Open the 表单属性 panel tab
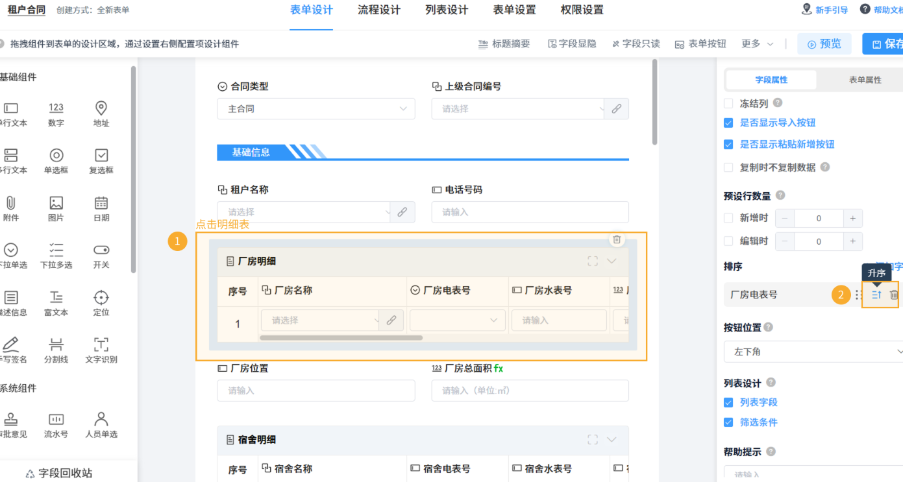Screen dimensions: 903x482 point(865,80)
